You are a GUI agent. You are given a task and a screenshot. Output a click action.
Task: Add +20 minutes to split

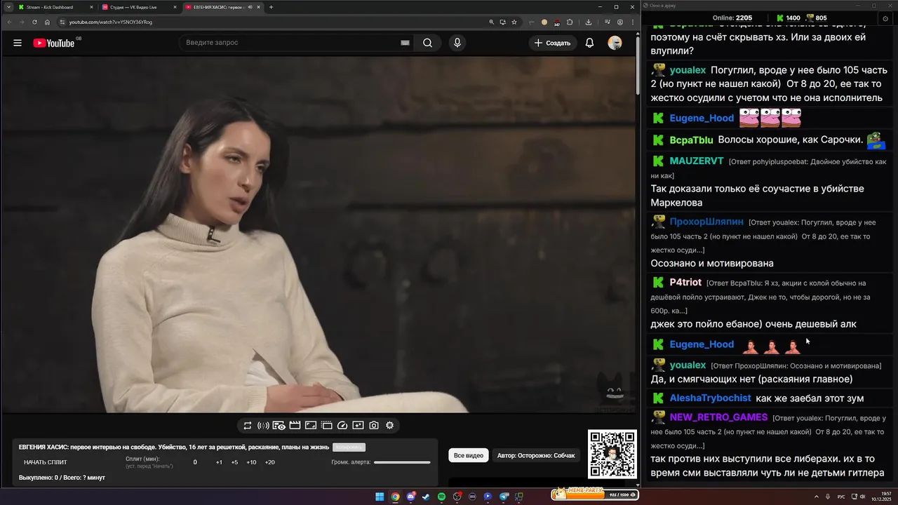point(269,462)
